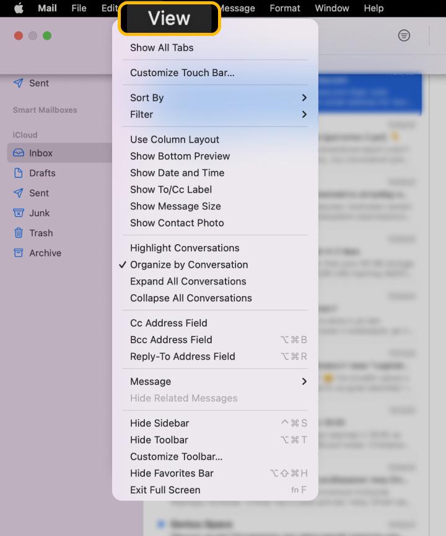Select the Inbox label in sidebar
The height and width of the screenshot is (536, 446).
tap(41, 153)
